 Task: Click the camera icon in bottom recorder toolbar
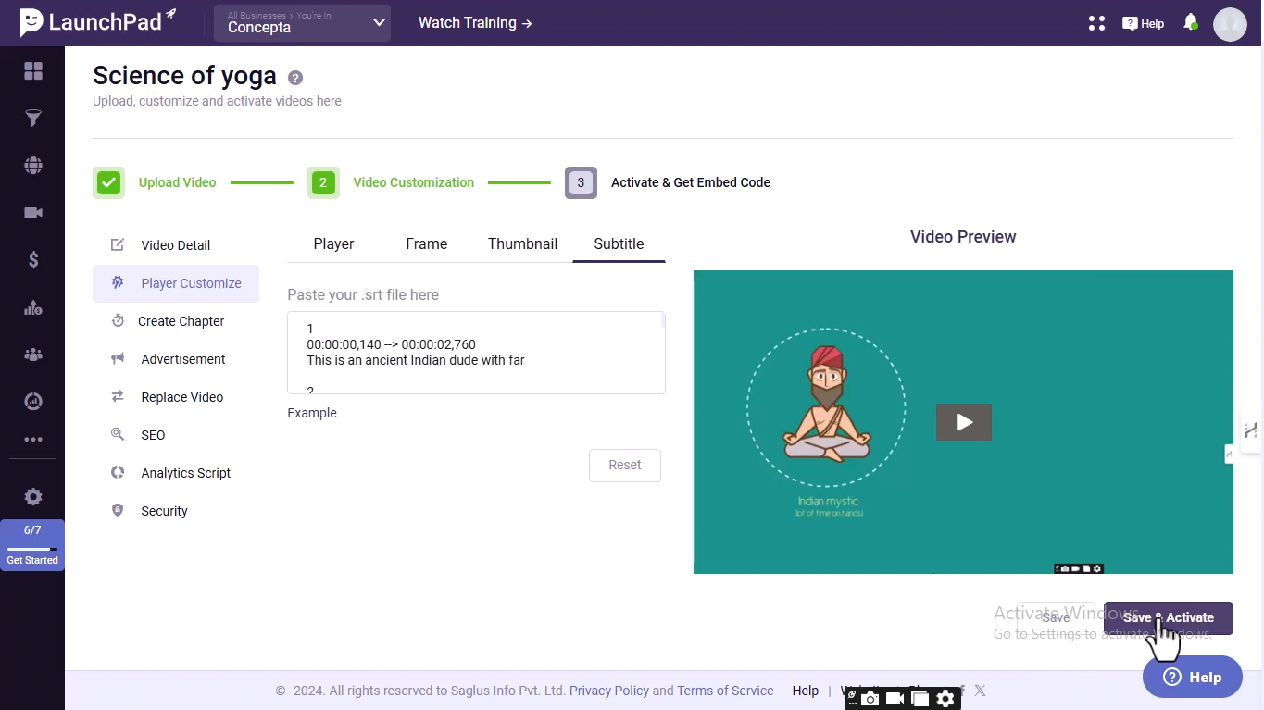pos(870,699)
